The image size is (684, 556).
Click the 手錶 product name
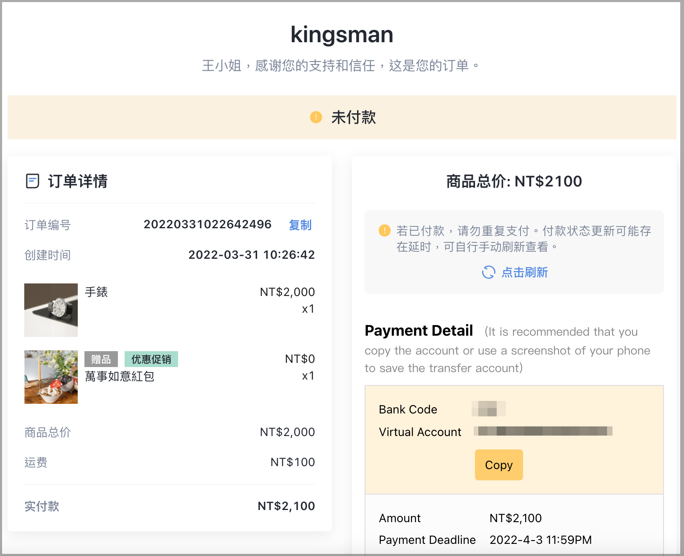(97, 292)
